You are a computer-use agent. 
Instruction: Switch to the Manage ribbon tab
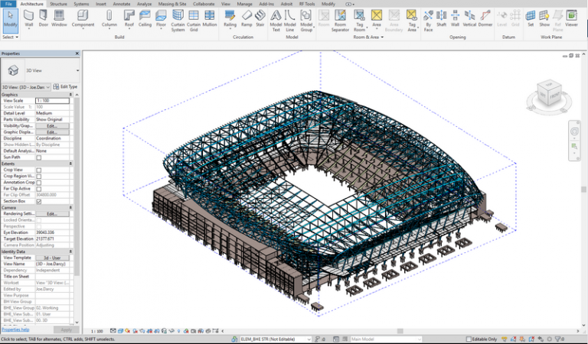(244, 4)
